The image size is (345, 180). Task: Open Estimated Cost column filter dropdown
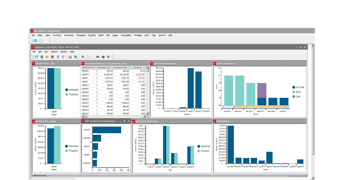[x=112, y=67]
